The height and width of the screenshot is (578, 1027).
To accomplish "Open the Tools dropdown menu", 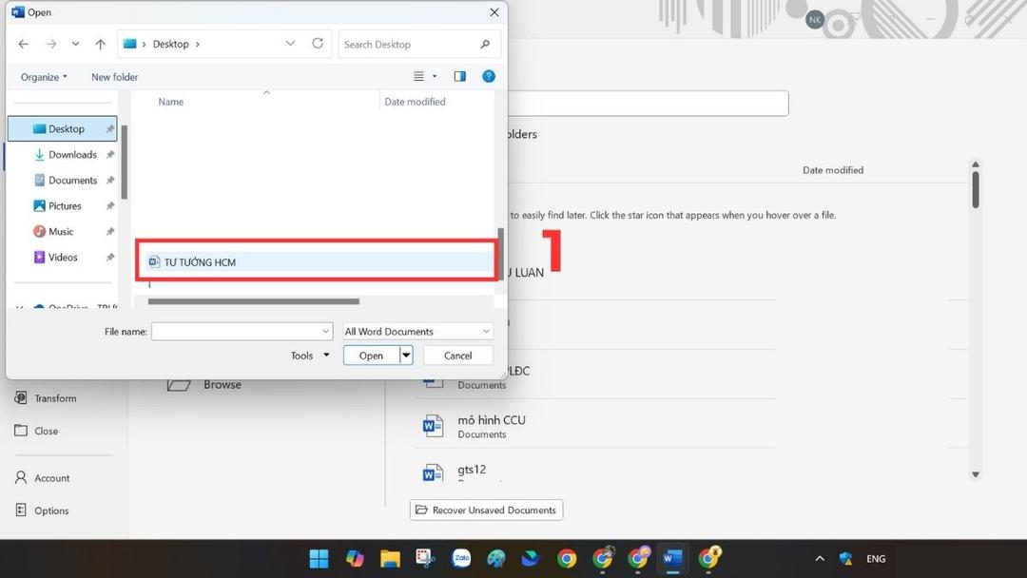I will point(308,355).
